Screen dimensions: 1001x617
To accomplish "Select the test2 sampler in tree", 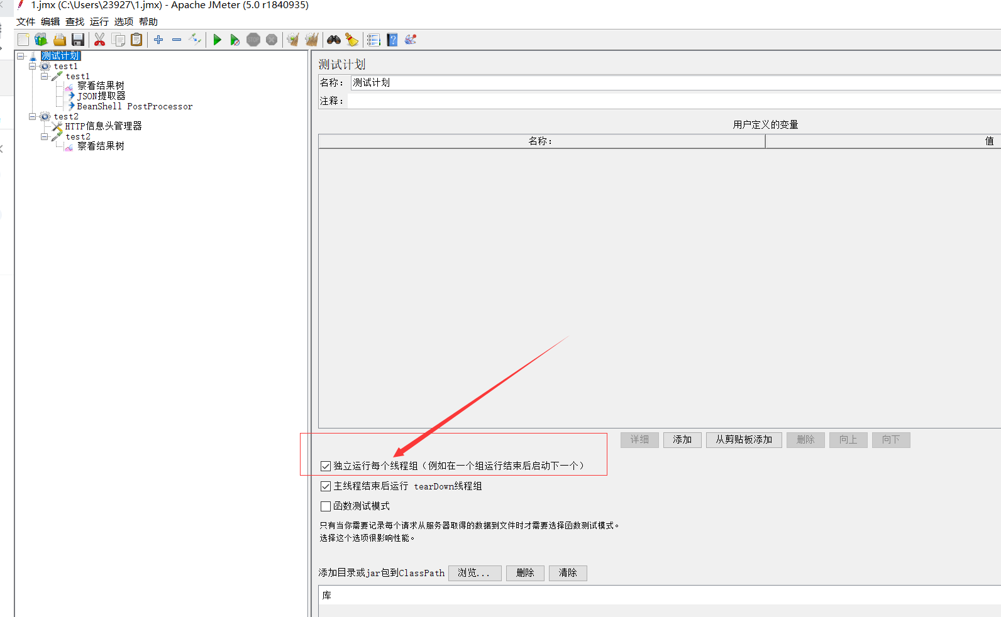I will click(x=78, y=136).
